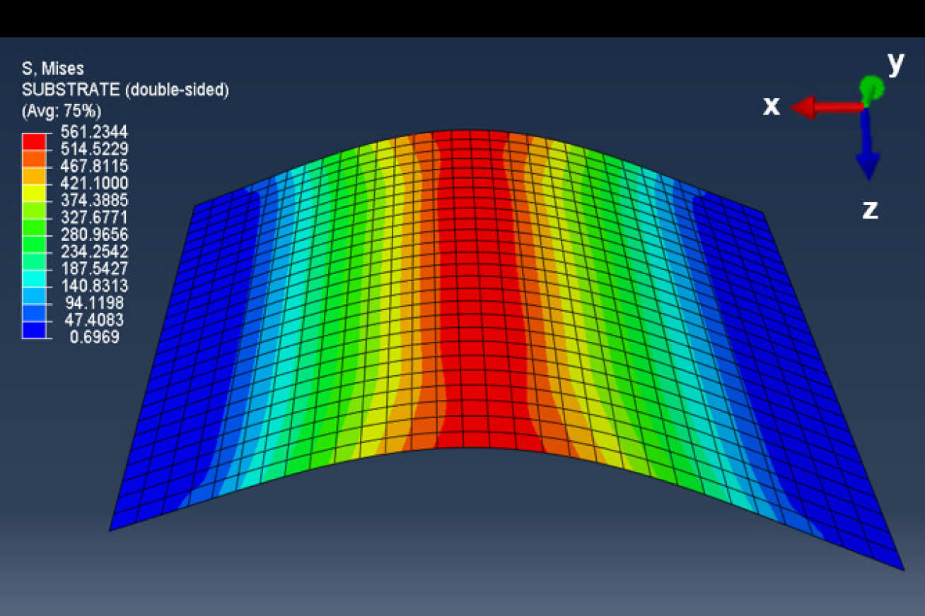The height and width of the screenshot is (616, 925).
Task: Select the S, Mises legend title
Action: click(x=52, y=69)
